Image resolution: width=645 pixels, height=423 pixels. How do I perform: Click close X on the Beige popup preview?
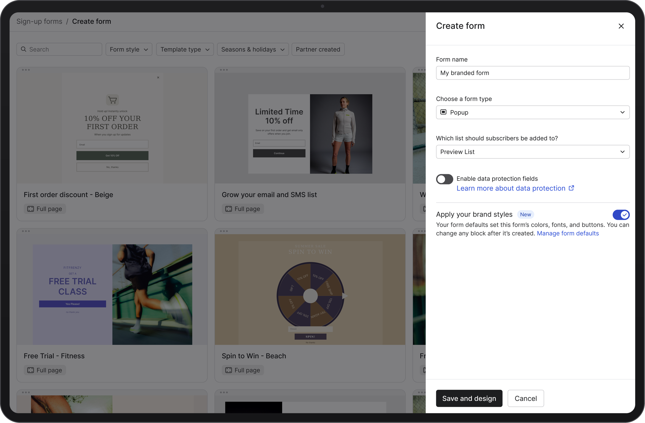tap(158, 78)
